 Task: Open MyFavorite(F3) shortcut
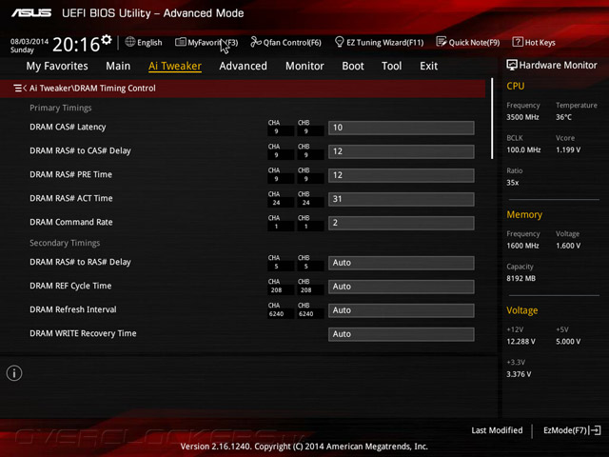[x=213, y=42]
